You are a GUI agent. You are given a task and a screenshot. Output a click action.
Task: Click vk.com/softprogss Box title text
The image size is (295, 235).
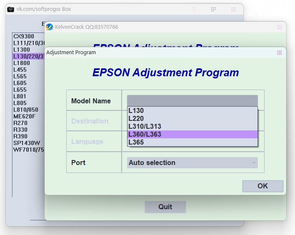(x=44, y=9)
